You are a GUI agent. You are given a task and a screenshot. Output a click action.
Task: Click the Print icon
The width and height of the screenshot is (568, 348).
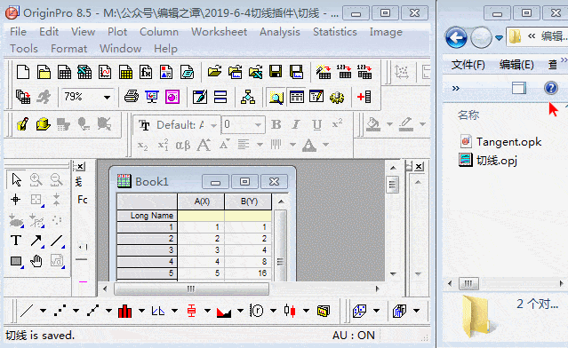tap(132, 97)
